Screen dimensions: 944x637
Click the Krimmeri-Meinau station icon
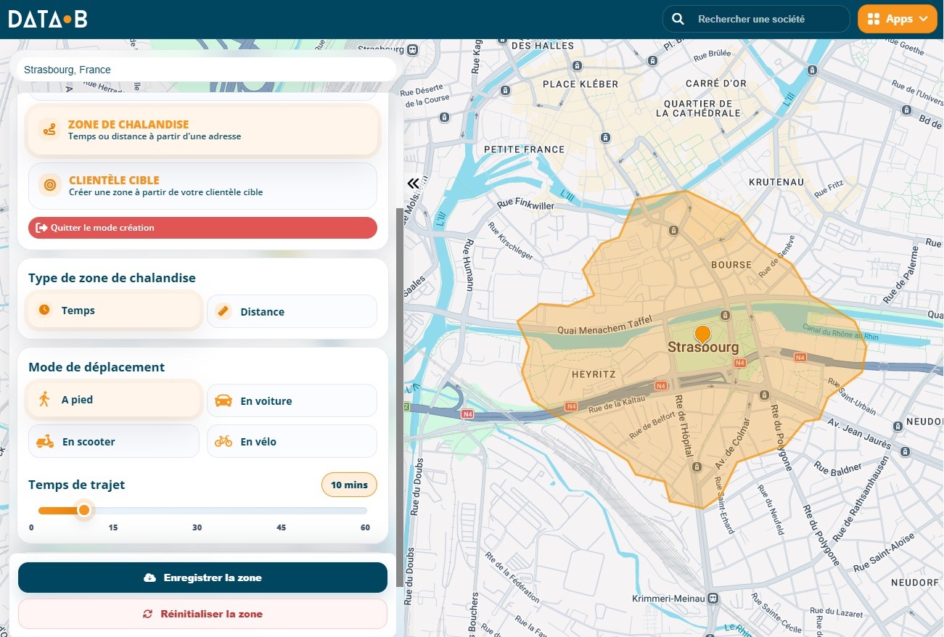714,599
